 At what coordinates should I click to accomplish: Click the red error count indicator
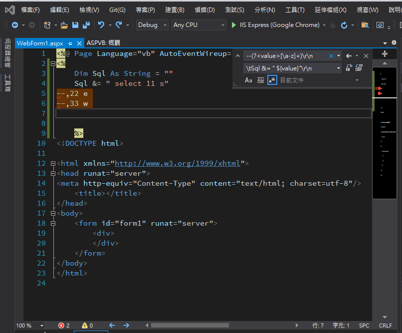point(64,326)
